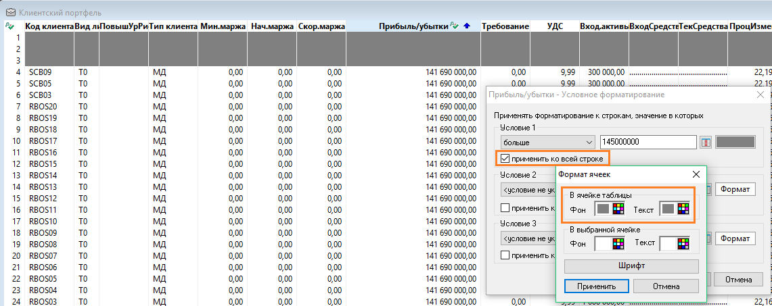Viewport: 772px width, 306px height.
Task: Select client code SCB03 cell
Action: [49, 95]
